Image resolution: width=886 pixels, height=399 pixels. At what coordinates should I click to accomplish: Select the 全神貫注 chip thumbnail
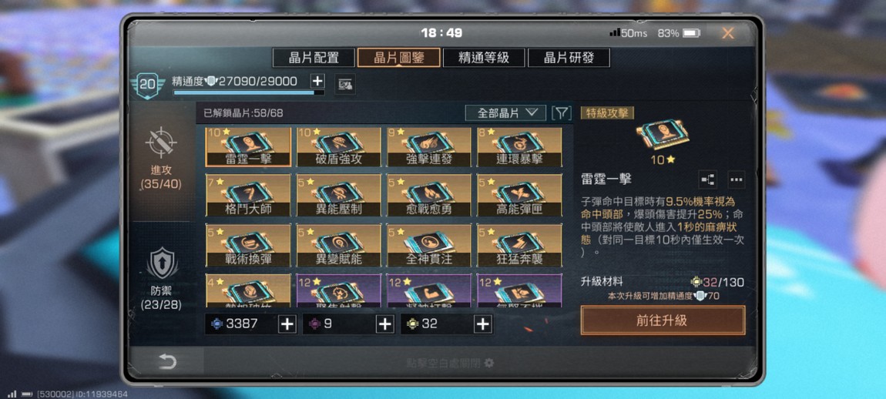(429, 246)
